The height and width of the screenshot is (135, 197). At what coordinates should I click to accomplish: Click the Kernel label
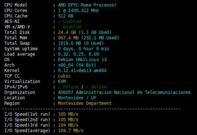coord(12,71)
